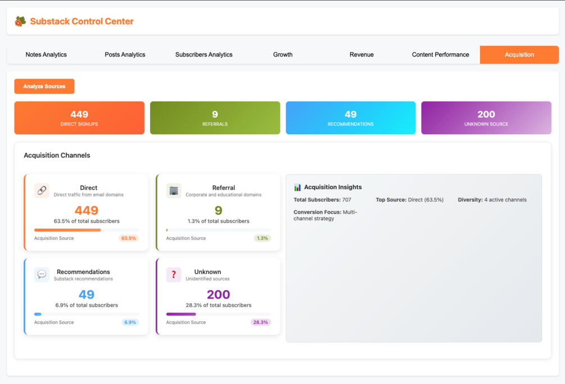Click the Analyze Sources button
565x384 pixels.
pos(44,86)
